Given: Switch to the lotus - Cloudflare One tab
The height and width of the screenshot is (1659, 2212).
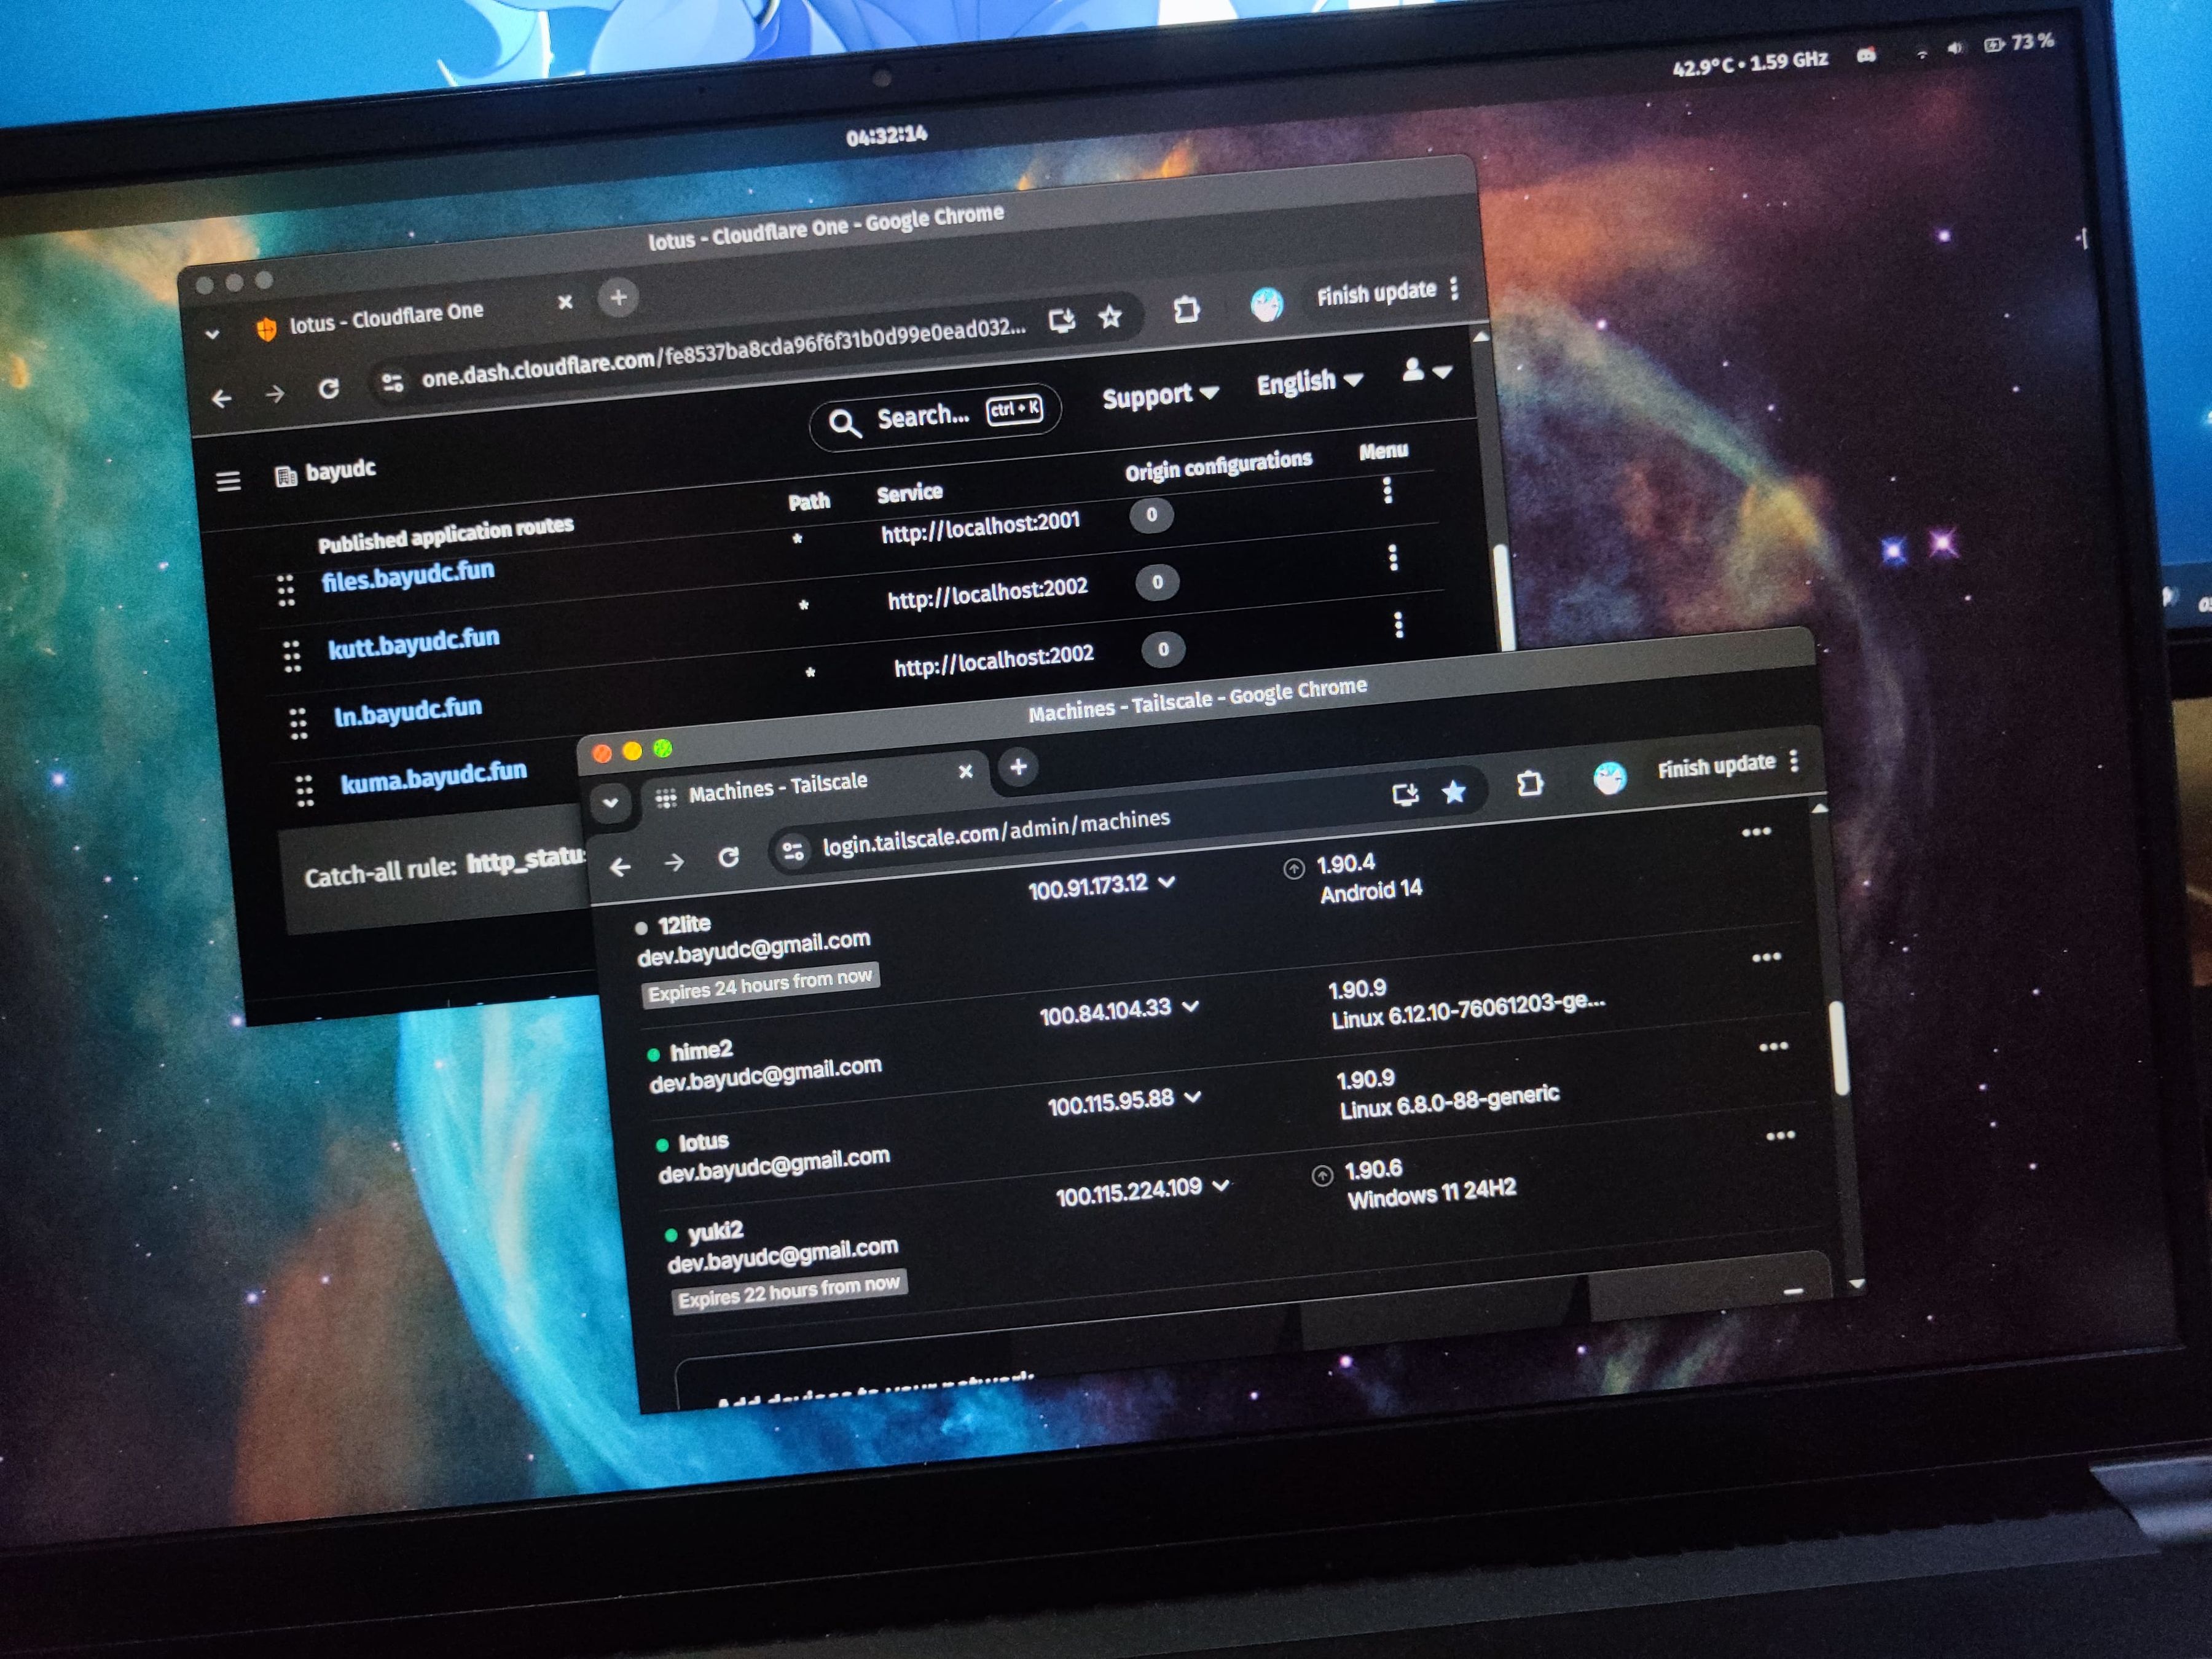Looking at the screenshot, I should point(386,319).
